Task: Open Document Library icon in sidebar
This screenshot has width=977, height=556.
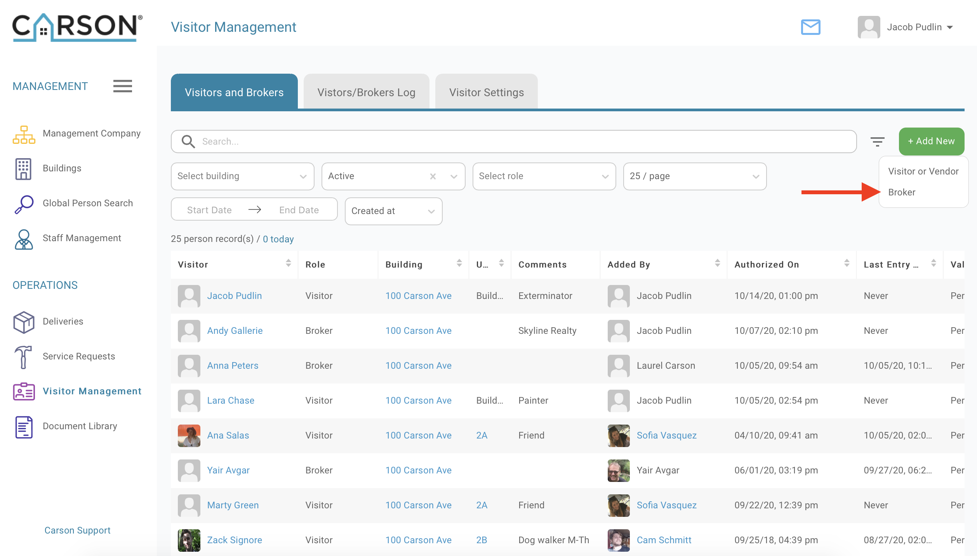Action: [24, 426]
